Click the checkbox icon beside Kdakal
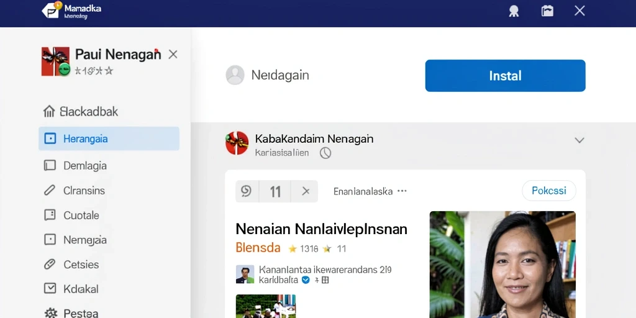 click(x=50, y=289)
